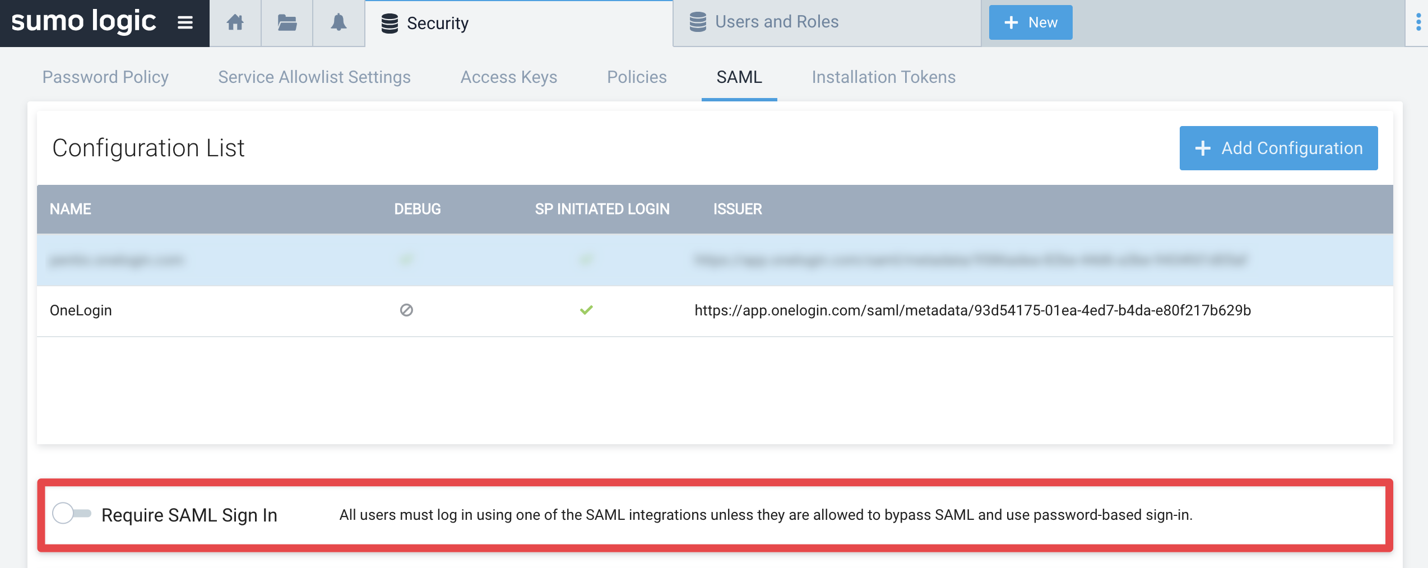The width and height of the screenshot is (1428, 568).
Task: Open the vertical three-dots menu
Action: tap(1418, 22)
